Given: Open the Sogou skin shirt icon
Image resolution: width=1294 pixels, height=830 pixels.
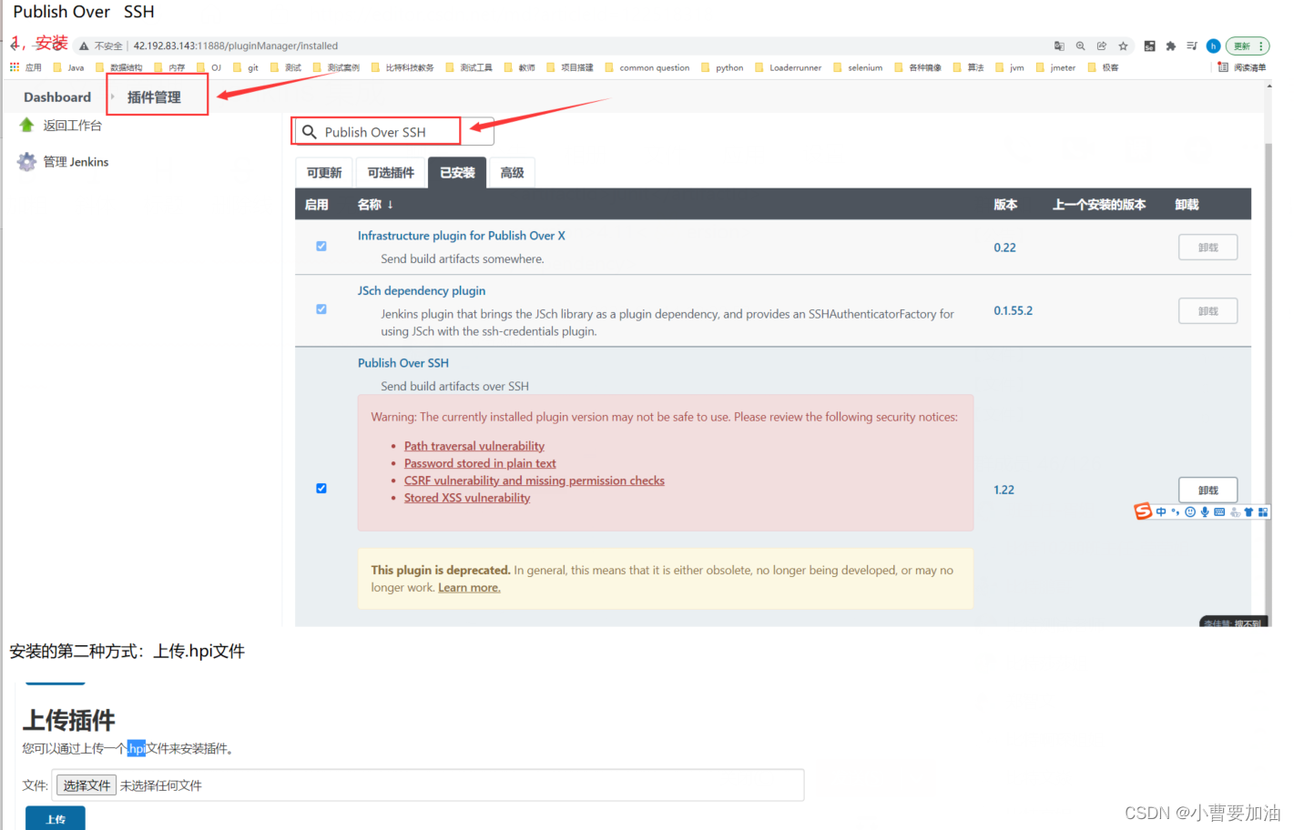Looking at the screenshot, I should click(1248, 512).
